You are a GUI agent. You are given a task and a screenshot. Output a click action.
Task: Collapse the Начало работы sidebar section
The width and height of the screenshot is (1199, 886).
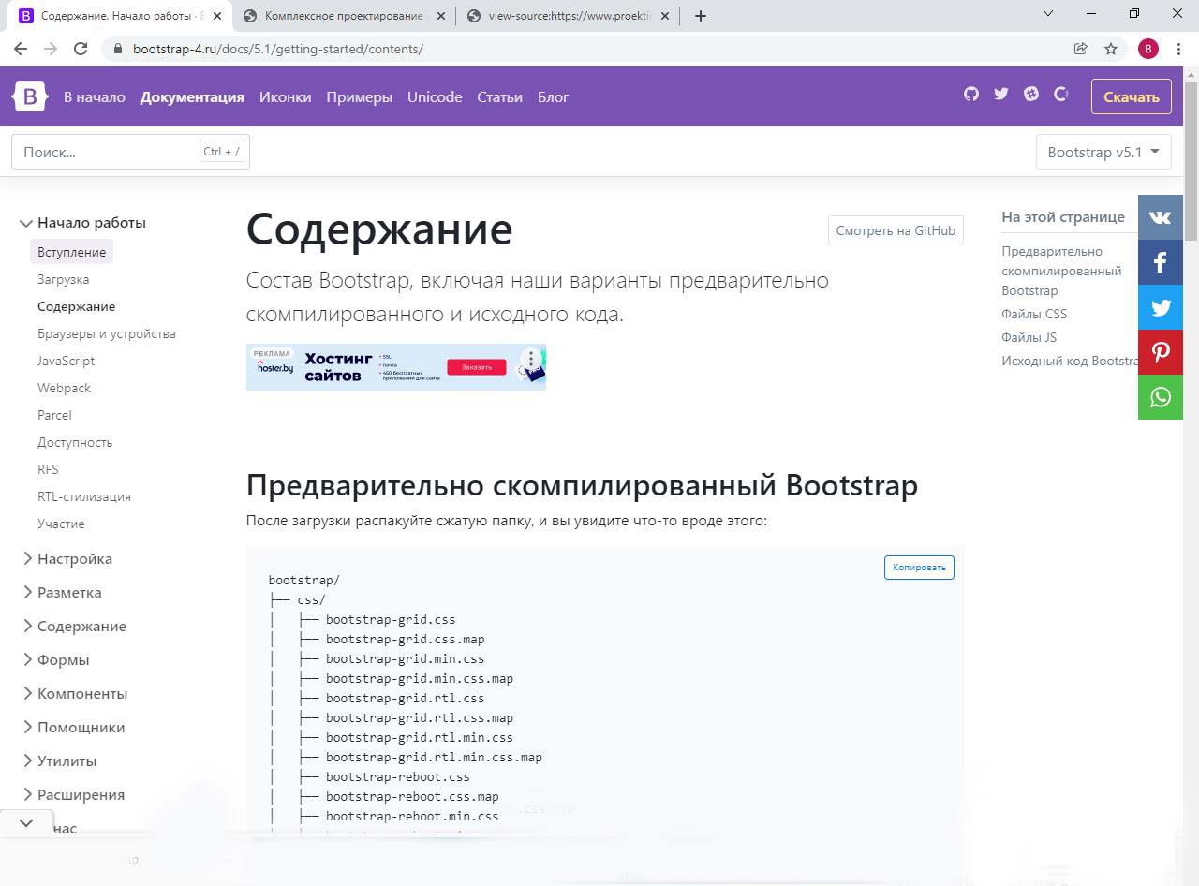(x=91, y=223)
